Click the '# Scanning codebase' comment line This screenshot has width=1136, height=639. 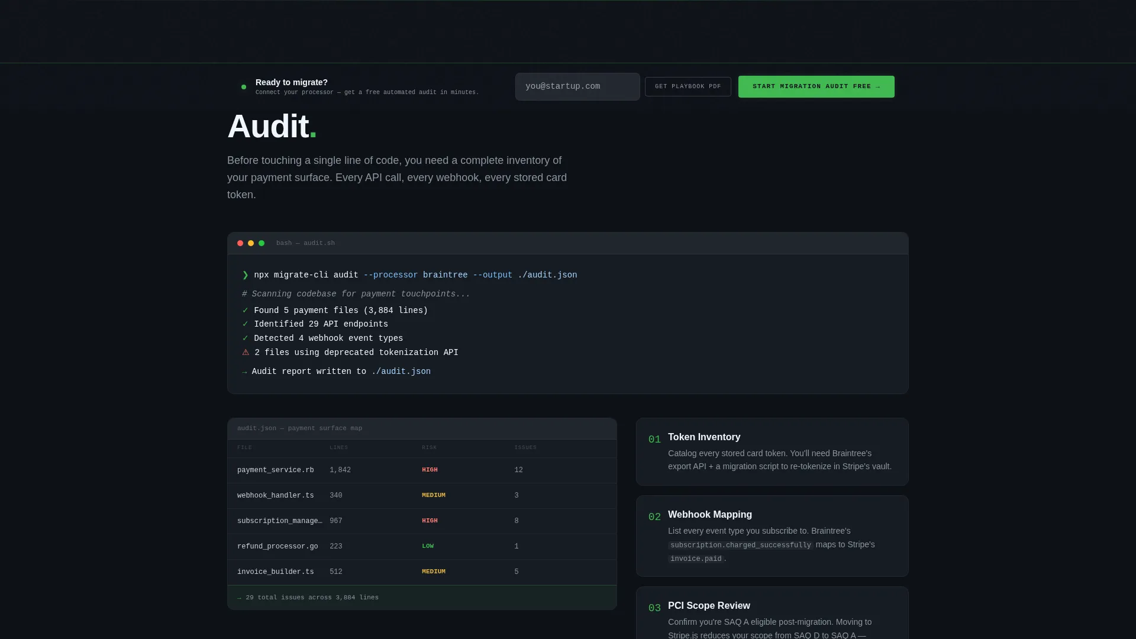click(356, 294)
